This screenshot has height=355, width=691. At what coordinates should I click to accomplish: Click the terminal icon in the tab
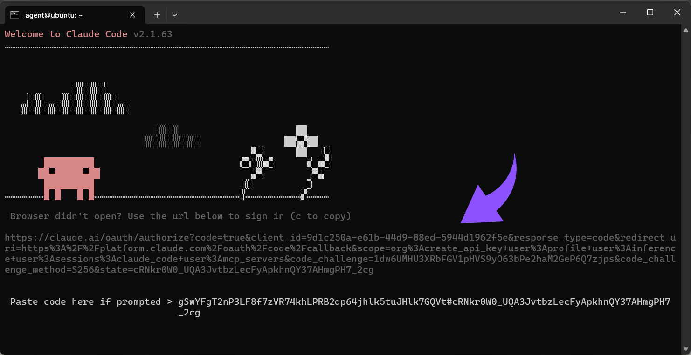14,15
